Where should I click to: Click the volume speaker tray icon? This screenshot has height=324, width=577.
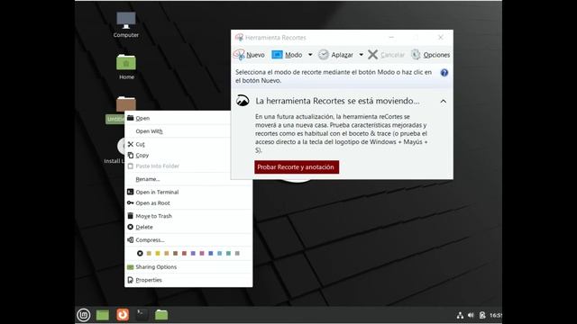click(x=471, y=315)
